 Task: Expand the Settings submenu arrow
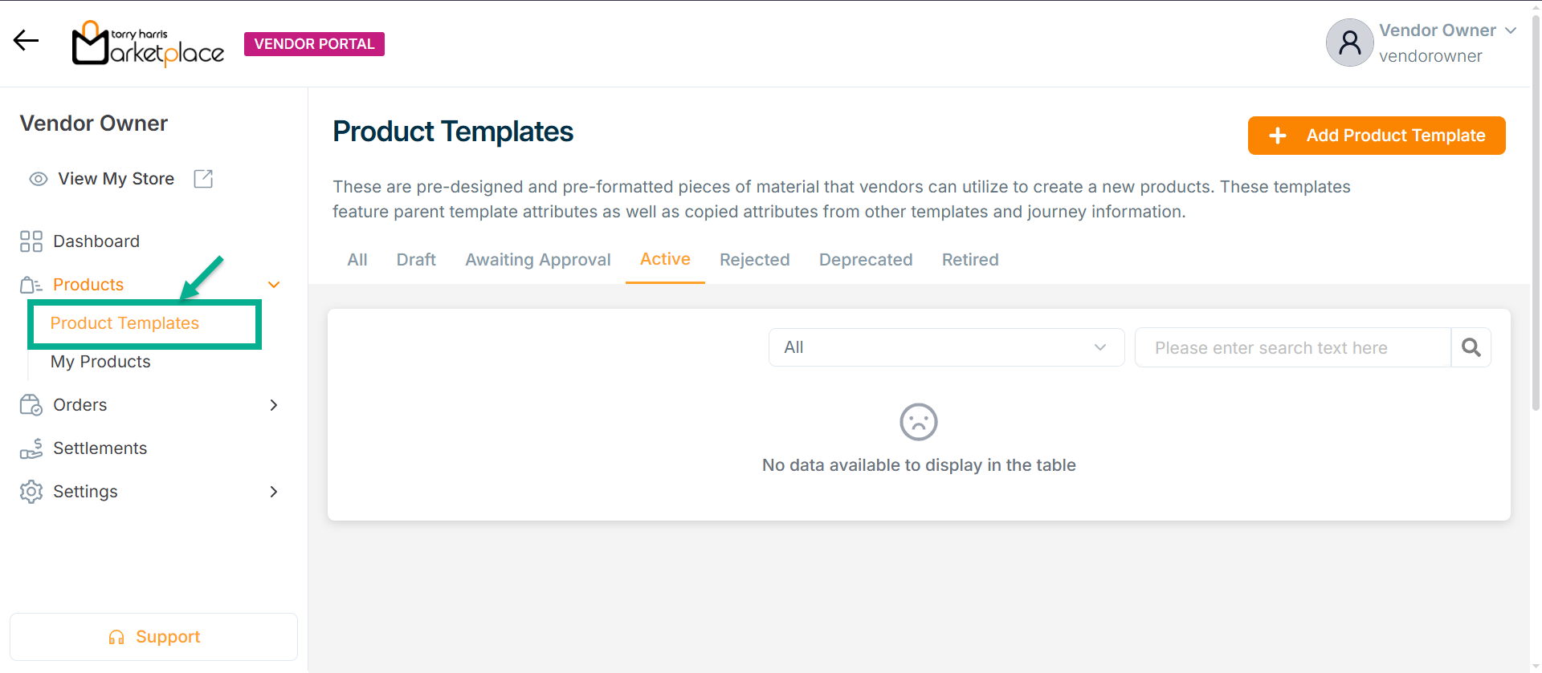point(274,492)
